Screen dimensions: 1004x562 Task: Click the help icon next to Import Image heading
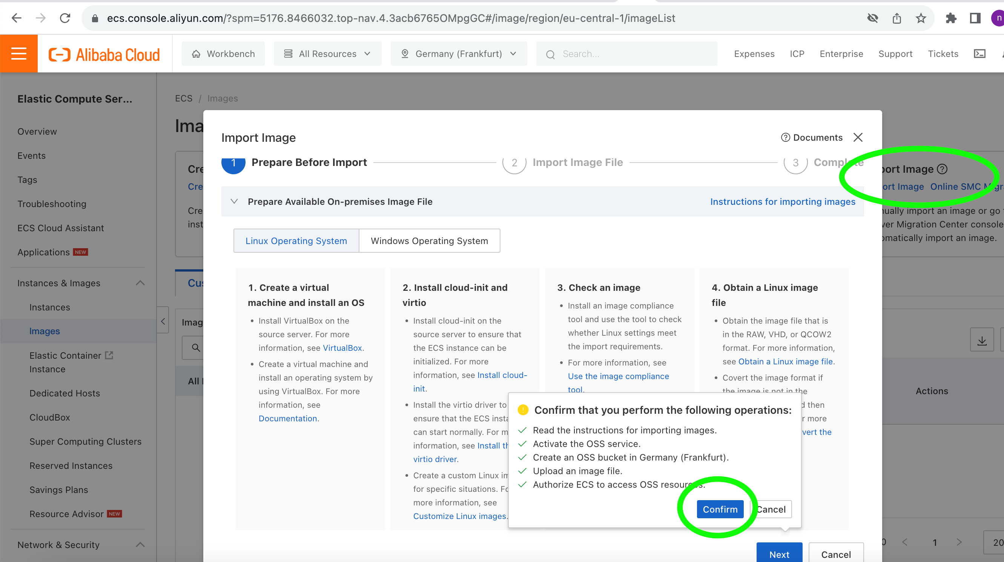(942, 169)
